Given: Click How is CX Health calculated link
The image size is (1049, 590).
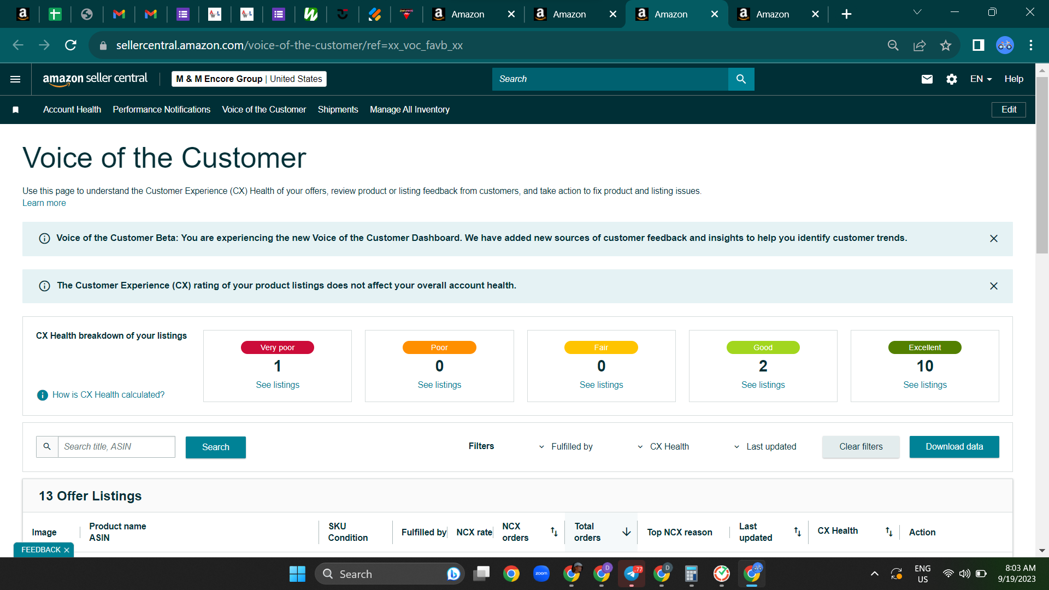Looking at the screenshot, I should point(108,395).
